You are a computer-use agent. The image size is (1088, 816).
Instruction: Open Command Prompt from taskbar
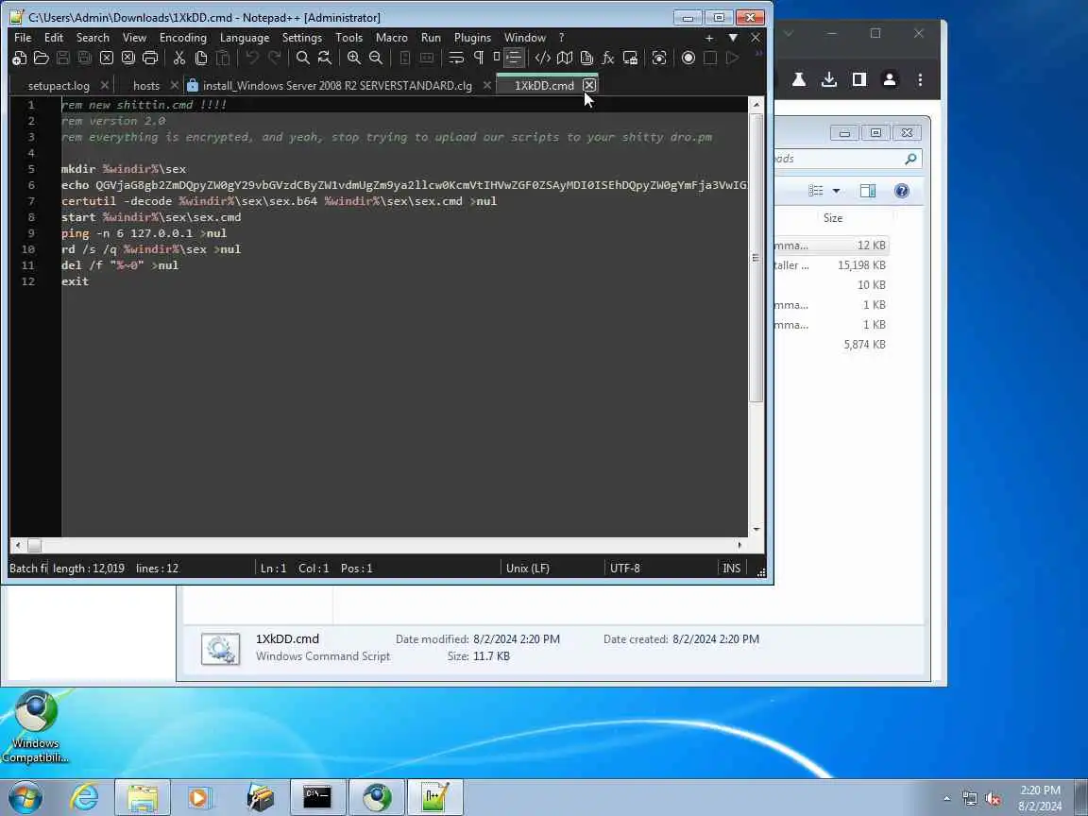tap(317, 797)
